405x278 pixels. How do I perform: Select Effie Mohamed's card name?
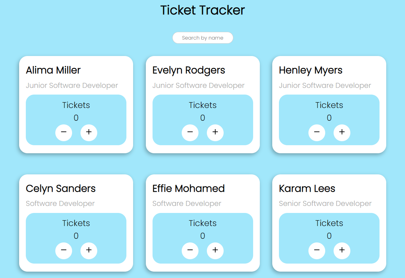tap(188, 188)
